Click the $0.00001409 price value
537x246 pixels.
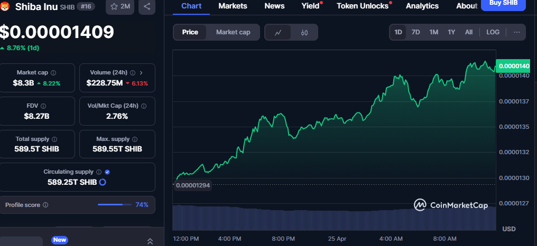click(x=57, y=32)
